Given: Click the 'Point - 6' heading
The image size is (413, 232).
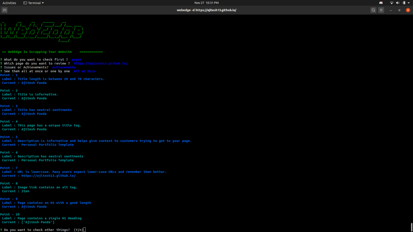Looking at the screenshot, I should point(9,153).
